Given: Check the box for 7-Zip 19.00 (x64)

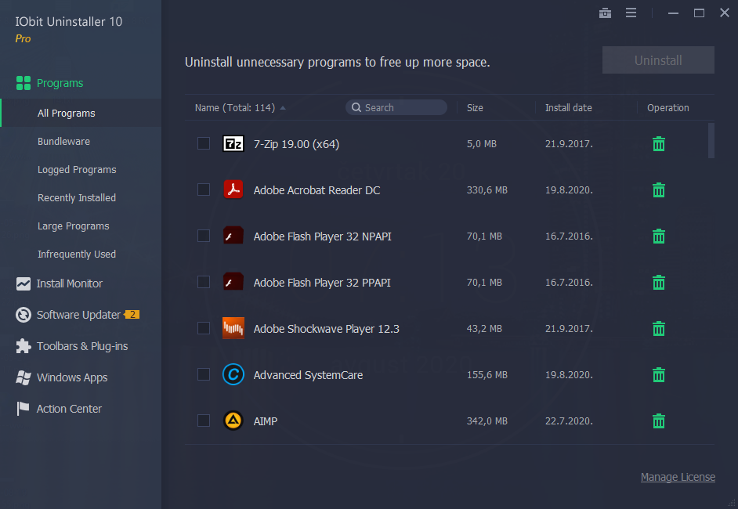Looking at the screenshot, I should coord(204,143).
